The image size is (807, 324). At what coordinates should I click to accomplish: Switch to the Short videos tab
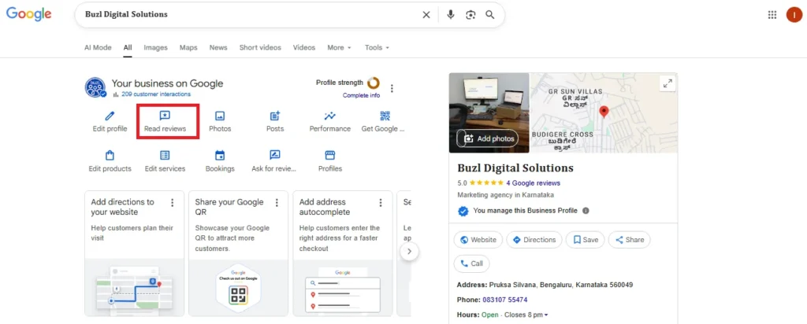pos(260,47)
